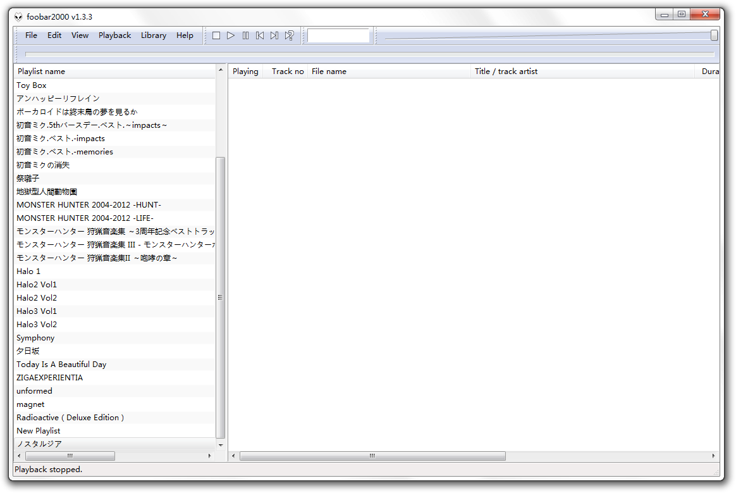Select the ZIGAEXPERIENTIA playlist
The height and width of the screenshot is (493, 736).
click(115, 377)
